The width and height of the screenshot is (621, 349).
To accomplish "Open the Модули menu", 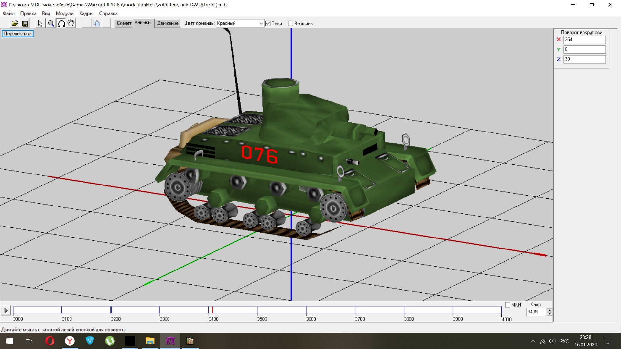I will click(64, 13).
